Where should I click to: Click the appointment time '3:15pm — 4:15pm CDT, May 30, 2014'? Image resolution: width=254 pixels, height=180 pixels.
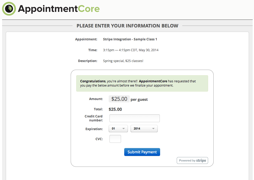[131, 50]
